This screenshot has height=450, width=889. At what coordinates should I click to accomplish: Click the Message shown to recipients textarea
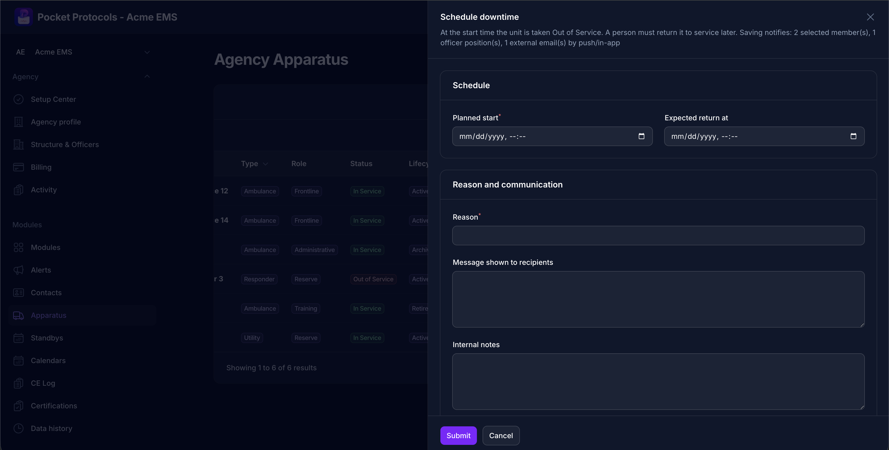(658, 299)
